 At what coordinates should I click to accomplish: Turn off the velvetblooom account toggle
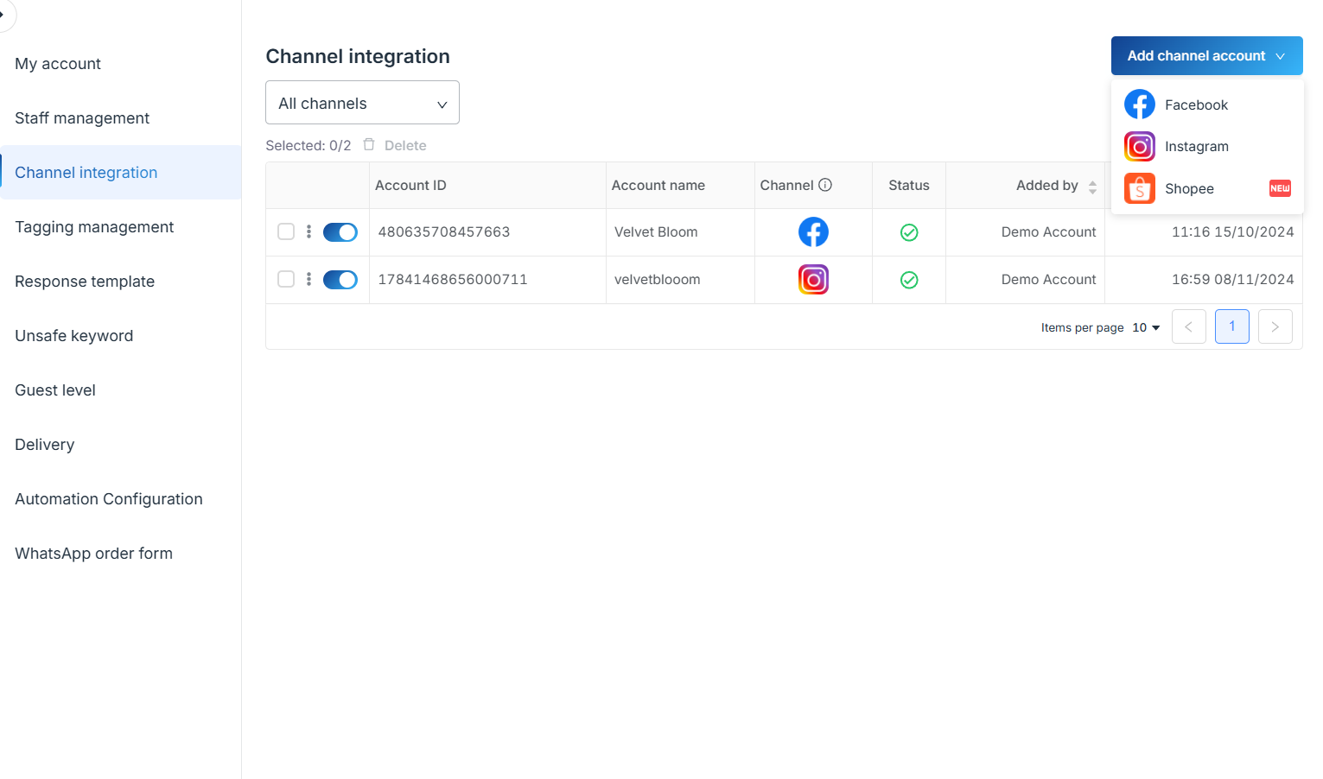(340, 280)
